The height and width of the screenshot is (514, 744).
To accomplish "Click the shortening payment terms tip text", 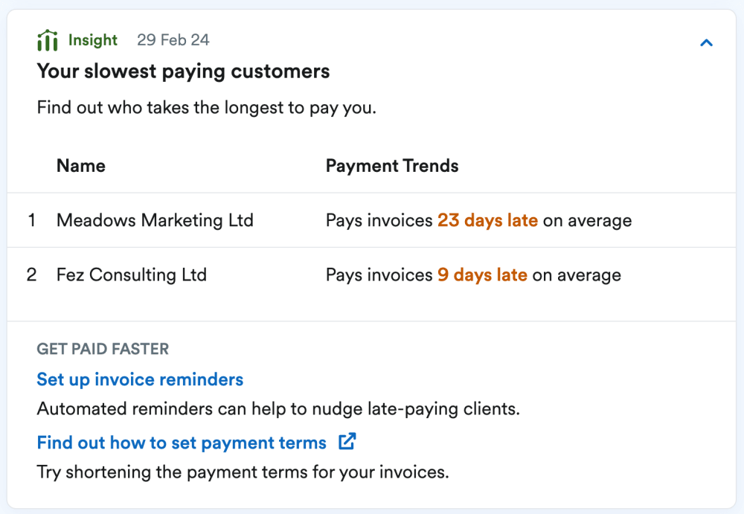I will (243, 472).
